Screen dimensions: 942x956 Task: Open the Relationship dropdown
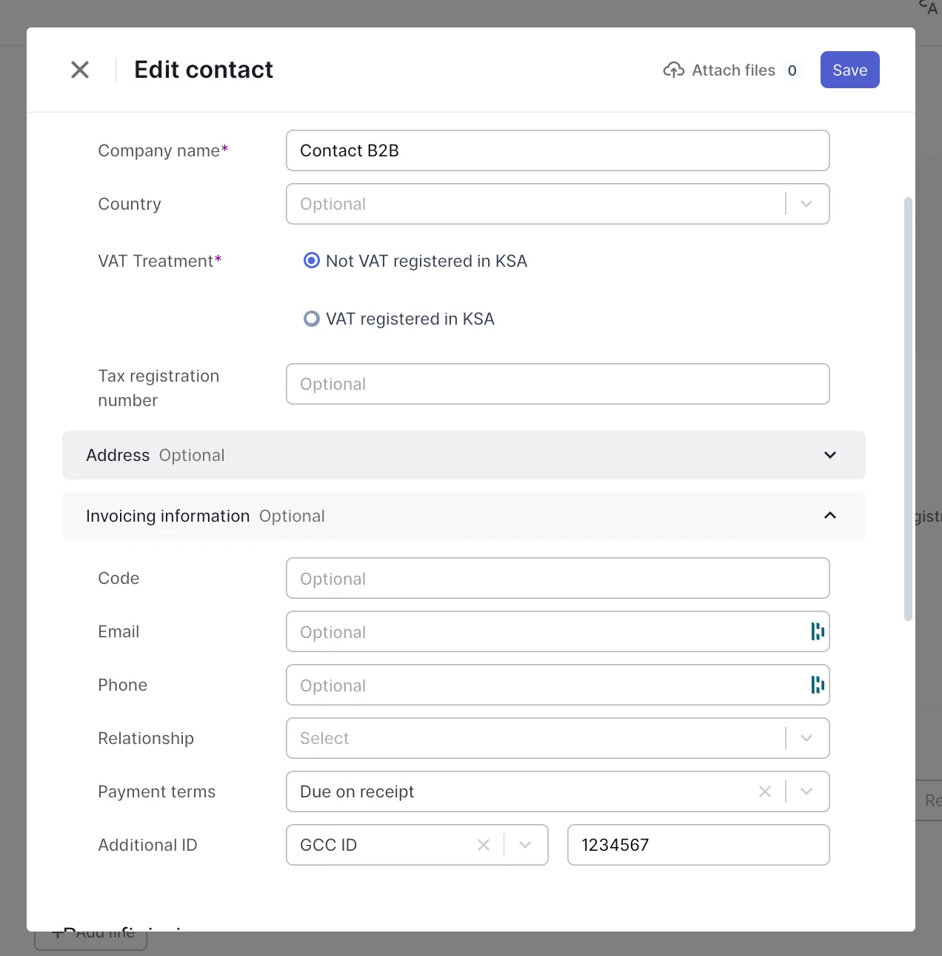coord(806,738)
